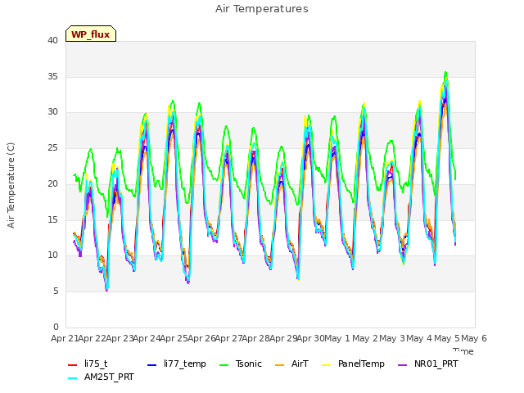The image size is (524, 393).
Task: Toggle the Tsonic legend entry
Action: [x=241, y=364]
